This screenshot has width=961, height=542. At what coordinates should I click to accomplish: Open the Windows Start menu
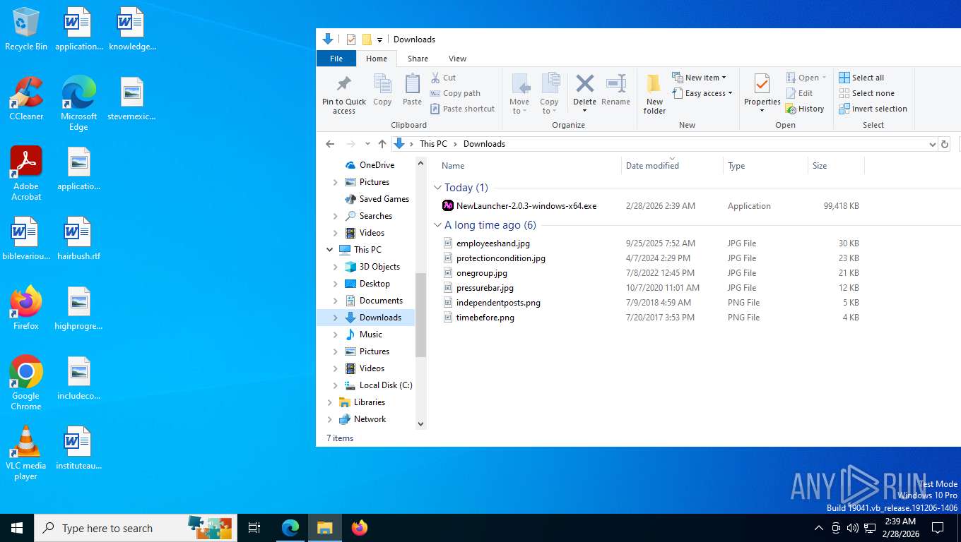tap(17, 528)
